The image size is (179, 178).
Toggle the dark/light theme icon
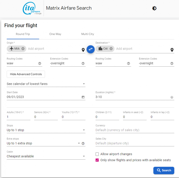click(154, 8)
